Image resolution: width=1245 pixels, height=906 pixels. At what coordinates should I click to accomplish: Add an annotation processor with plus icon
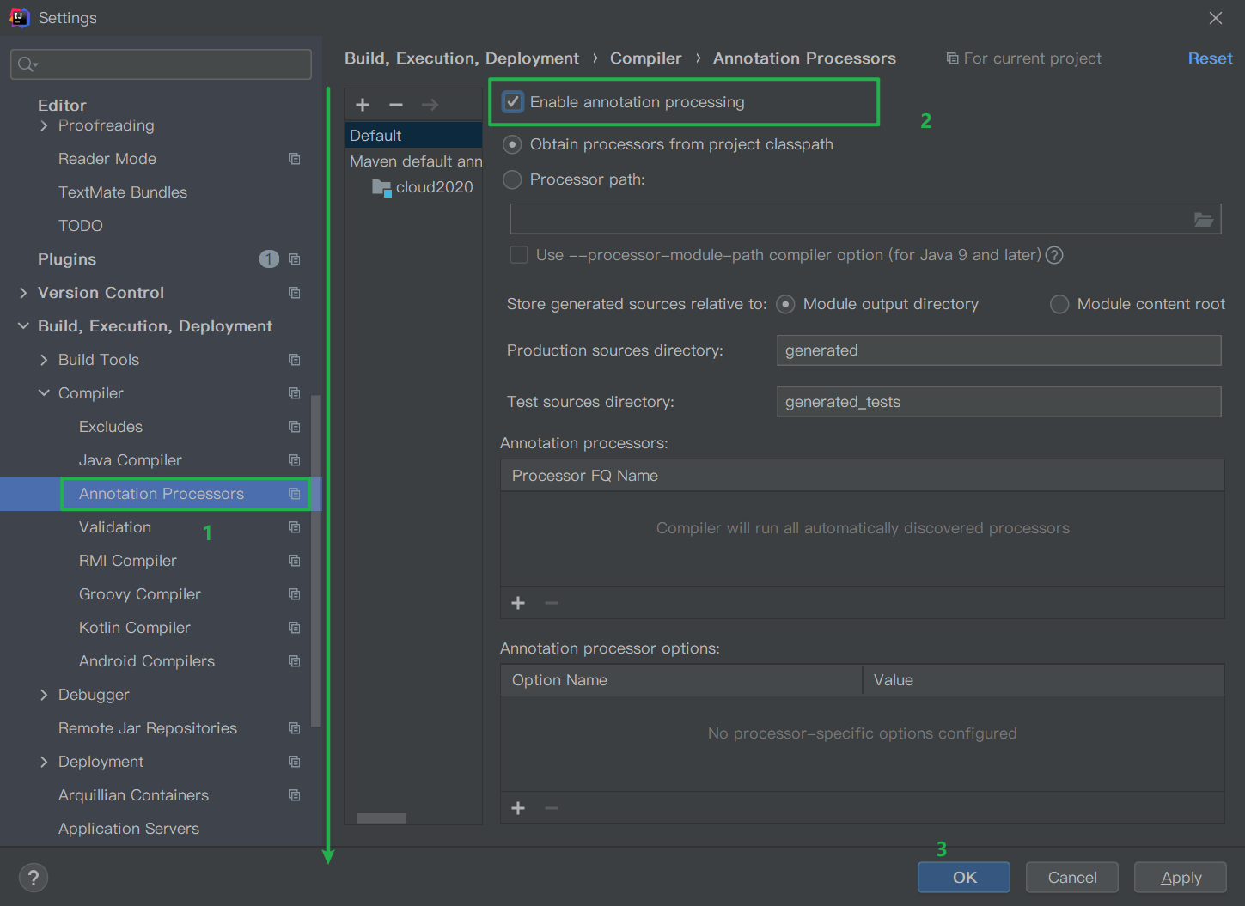click(518, 603)
